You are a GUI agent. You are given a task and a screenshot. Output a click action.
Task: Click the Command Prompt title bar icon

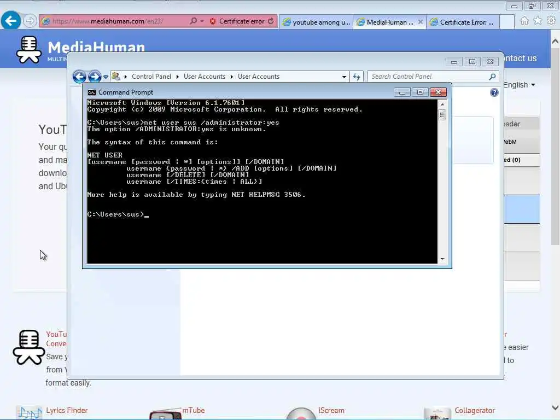click(92, 92)
